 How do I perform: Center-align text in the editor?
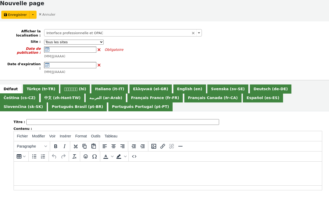click(x=114, y=146)
